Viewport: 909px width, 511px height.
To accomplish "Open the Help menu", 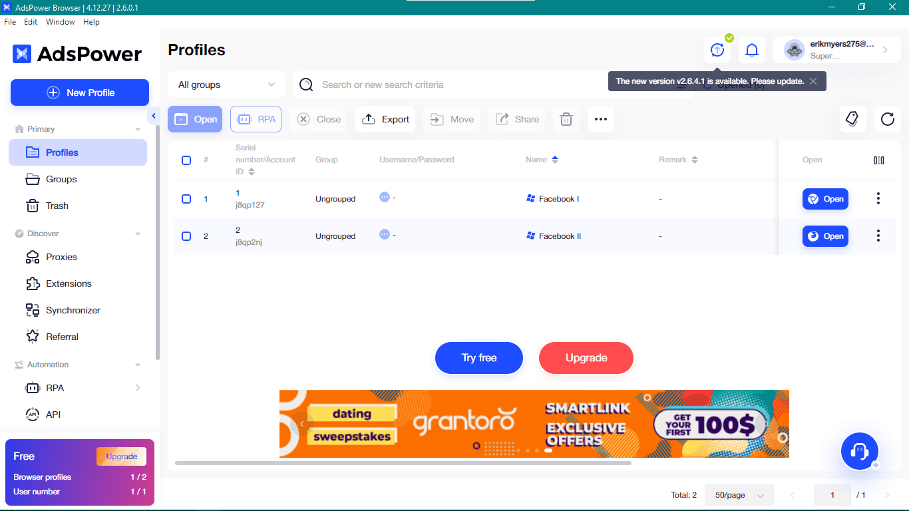I will [x=91, y=22].
